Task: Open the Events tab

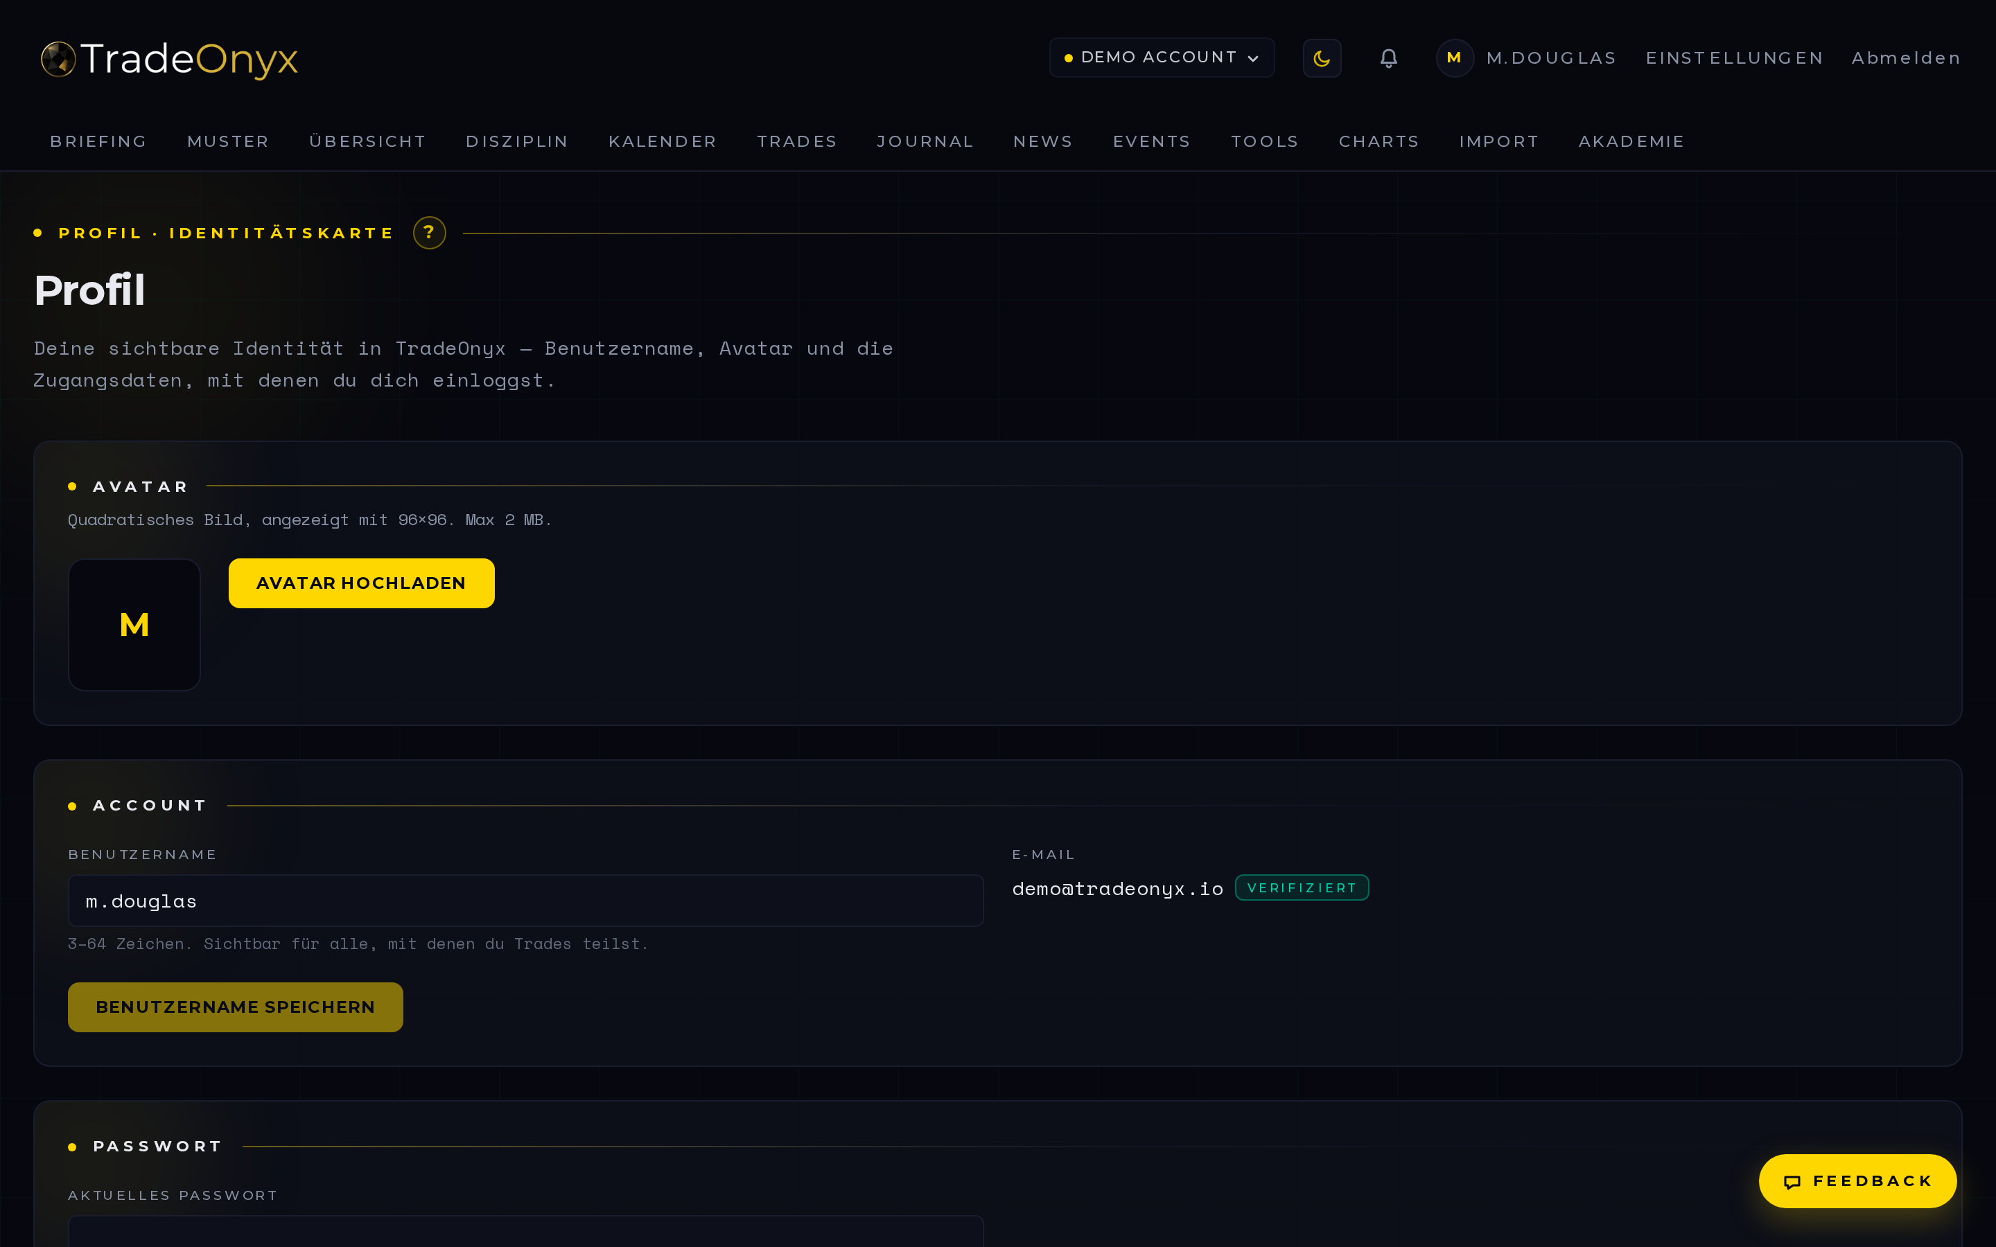Action: pyautogui.click(x=1151, y=142)
